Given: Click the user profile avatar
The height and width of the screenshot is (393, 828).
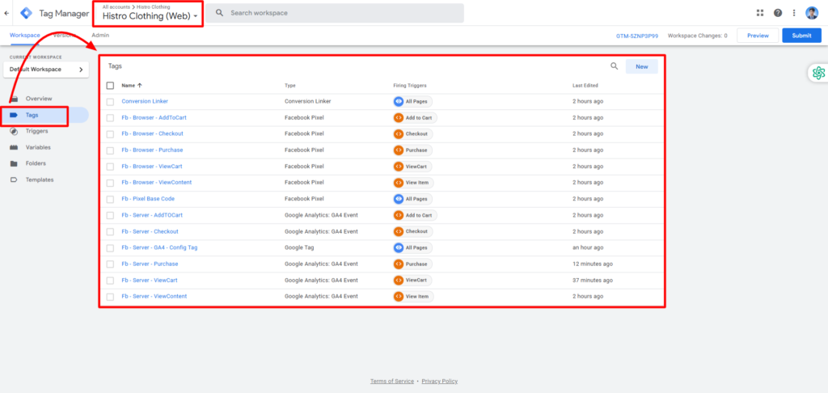Looking at the screenshot, I should [812, 13].
